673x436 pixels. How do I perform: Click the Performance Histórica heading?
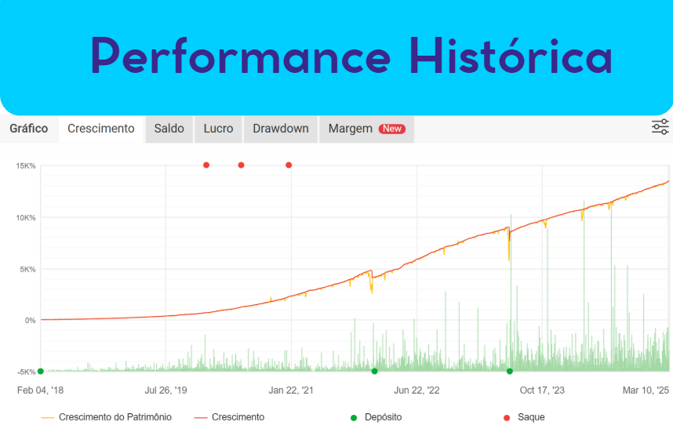[x=352, y=56]
